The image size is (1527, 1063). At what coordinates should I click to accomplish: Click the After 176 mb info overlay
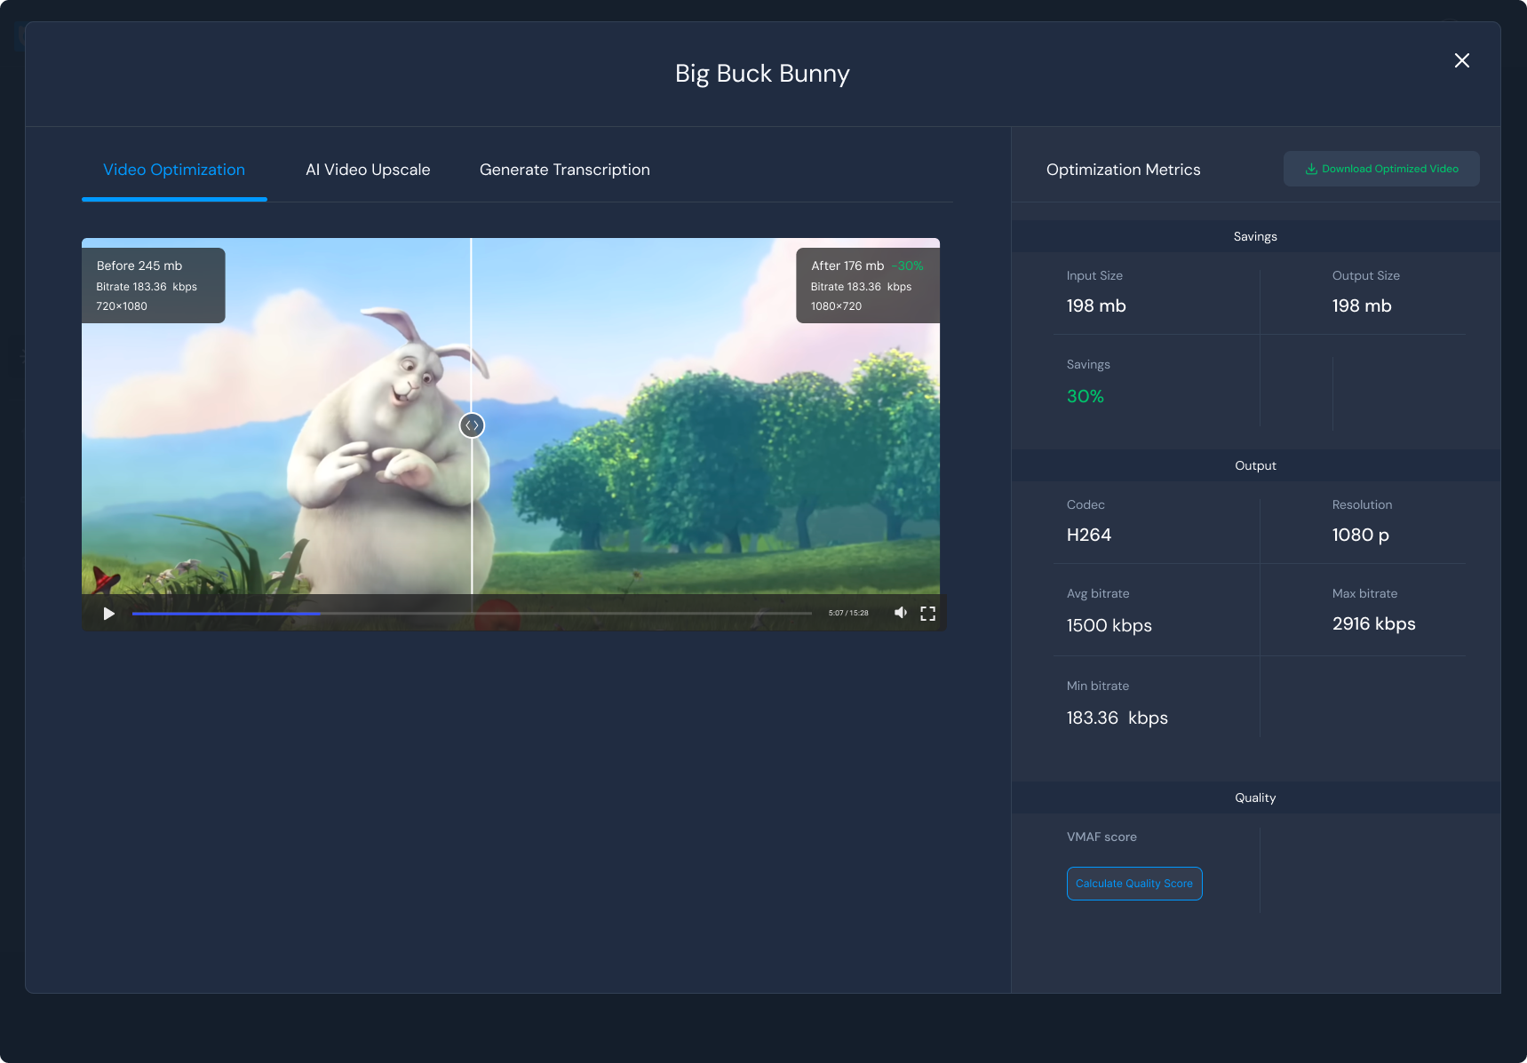(x=867, y=285)
